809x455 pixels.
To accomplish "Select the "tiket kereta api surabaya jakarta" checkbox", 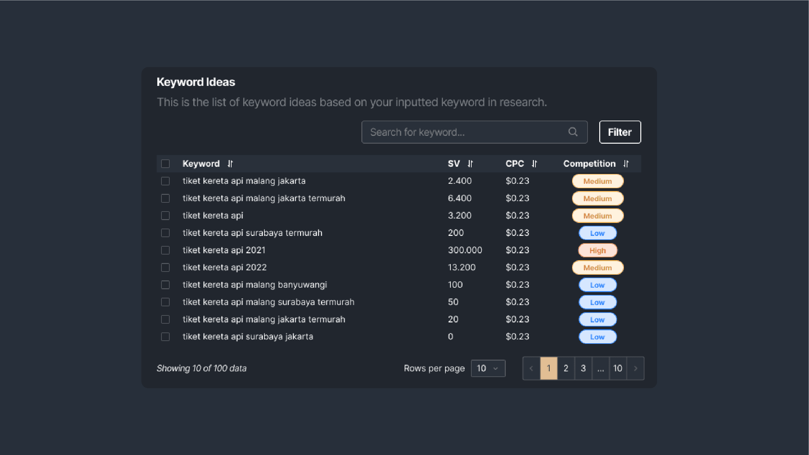I will pyautogui.click(x=165, y=337).
